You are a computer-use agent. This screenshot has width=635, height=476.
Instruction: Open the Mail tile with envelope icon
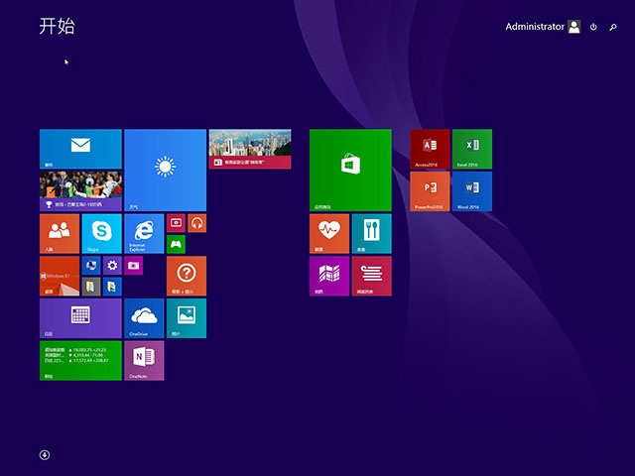click(x=80, y=149)
